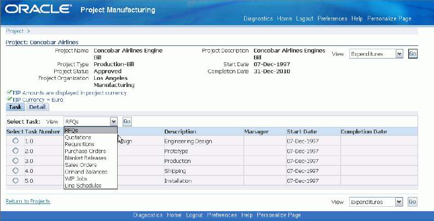Click Logout in the top header
The height and width of the screenshot is (221, 434).
pyautogui.click(x=304, y=19)
